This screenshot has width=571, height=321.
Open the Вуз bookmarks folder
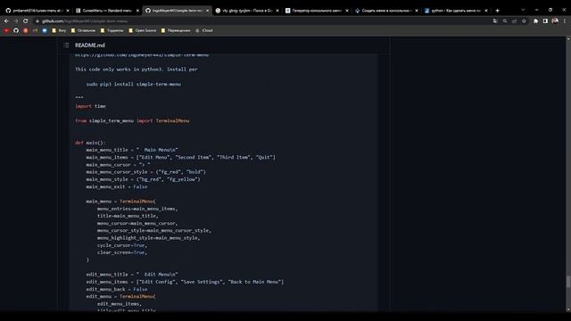tap(59, 30)
